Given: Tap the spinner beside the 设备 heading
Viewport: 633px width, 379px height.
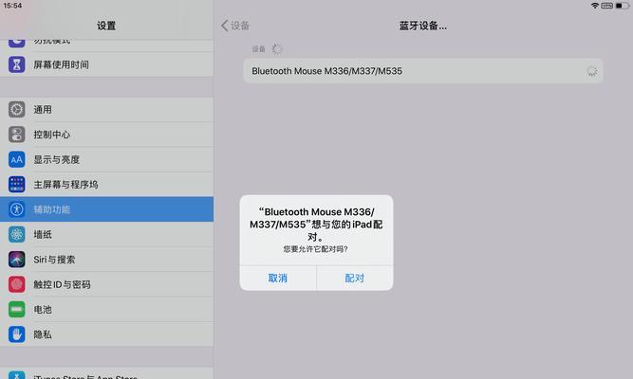Looking at the screenshot, I should [x=277, y=49].
